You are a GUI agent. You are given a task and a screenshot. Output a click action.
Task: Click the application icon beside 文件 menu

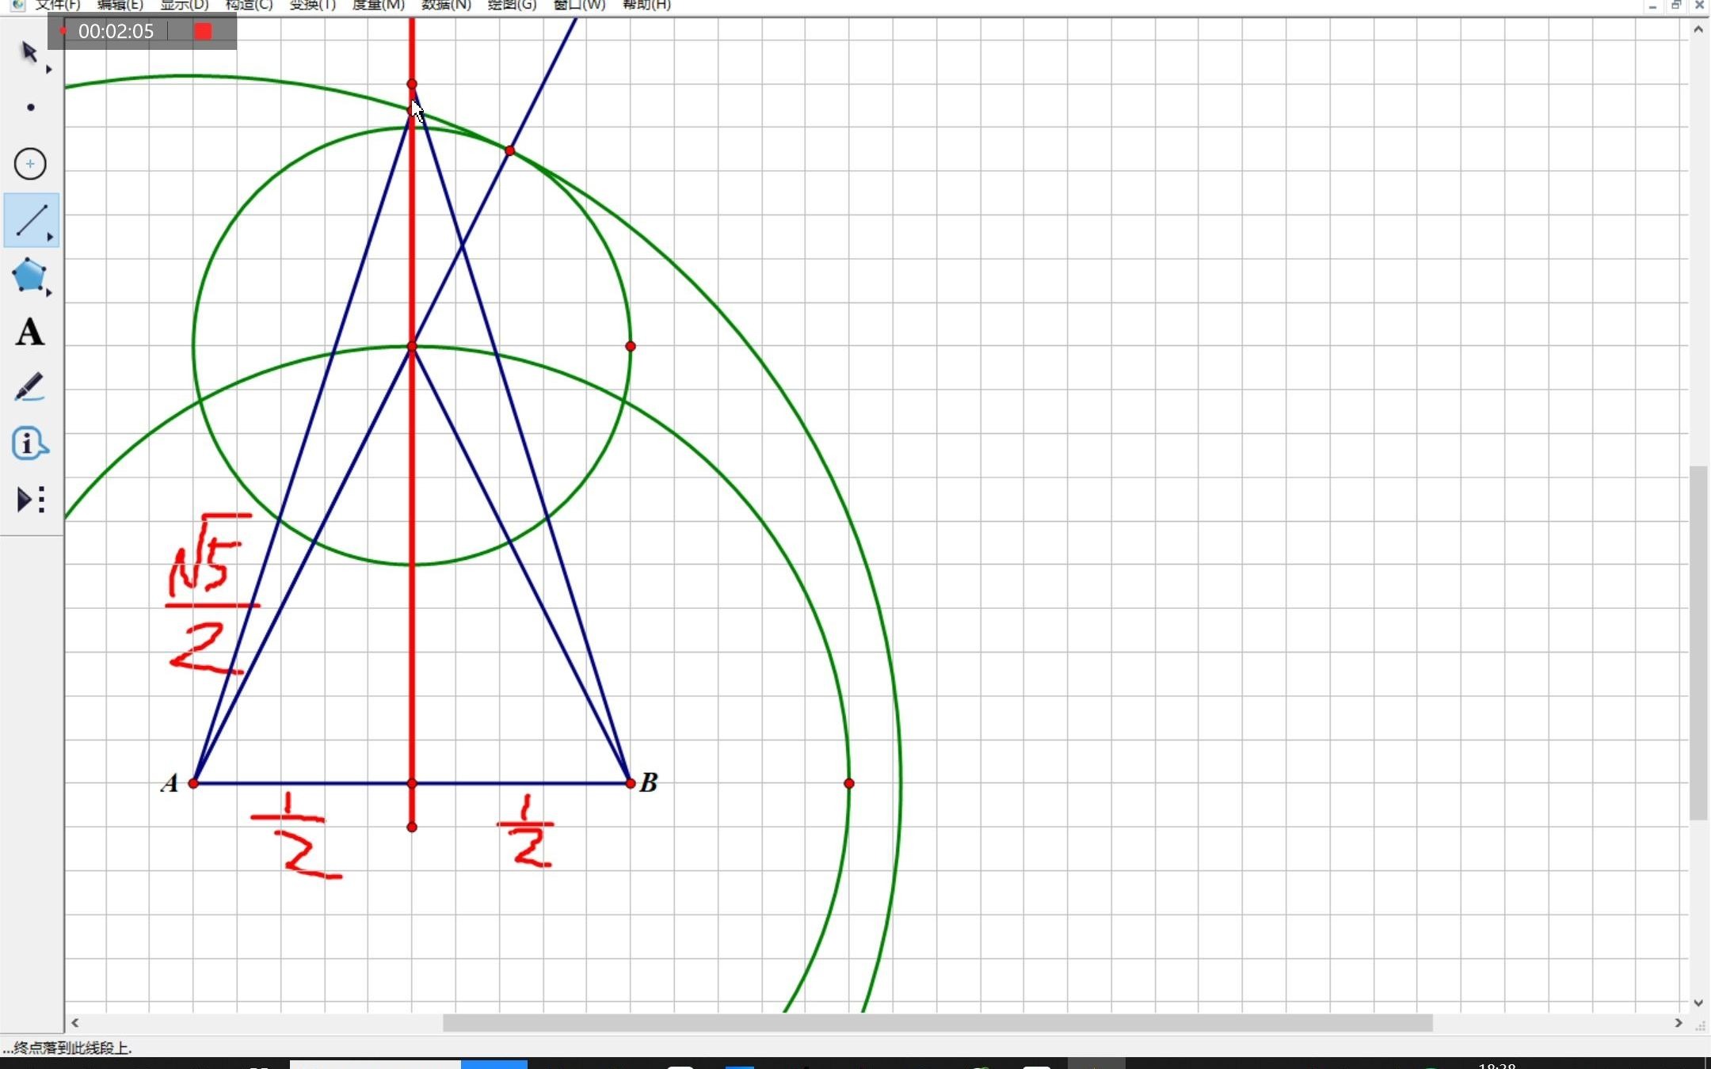17,5
